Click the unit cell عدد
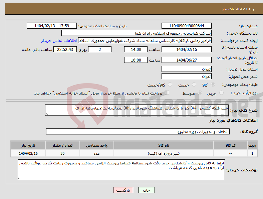263x199 pixels. pyautogui.click(x=97, y=153)
